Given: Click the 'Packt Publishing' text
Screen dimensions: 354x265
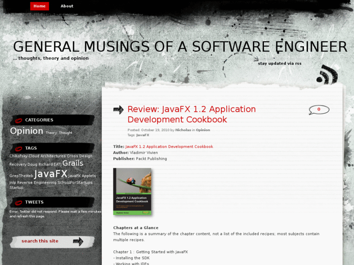Looking at the screenshot, I should coord(151,159).
